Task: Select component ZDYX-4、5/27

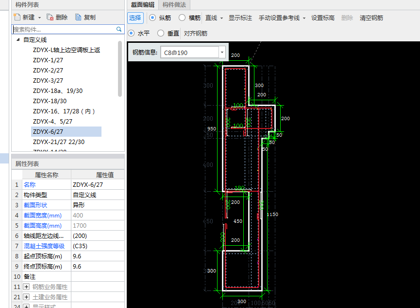Action: pos(52,121)
